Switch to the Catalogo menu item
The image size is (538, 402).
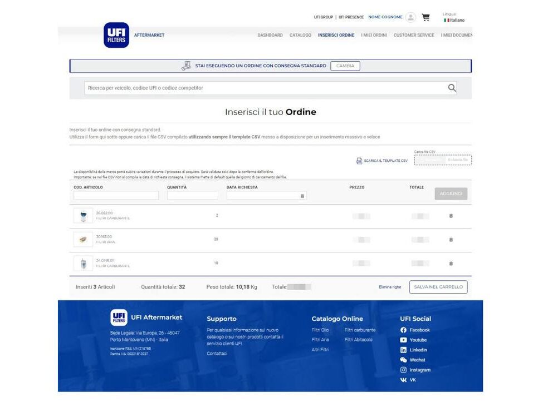[x=300, y=35]
